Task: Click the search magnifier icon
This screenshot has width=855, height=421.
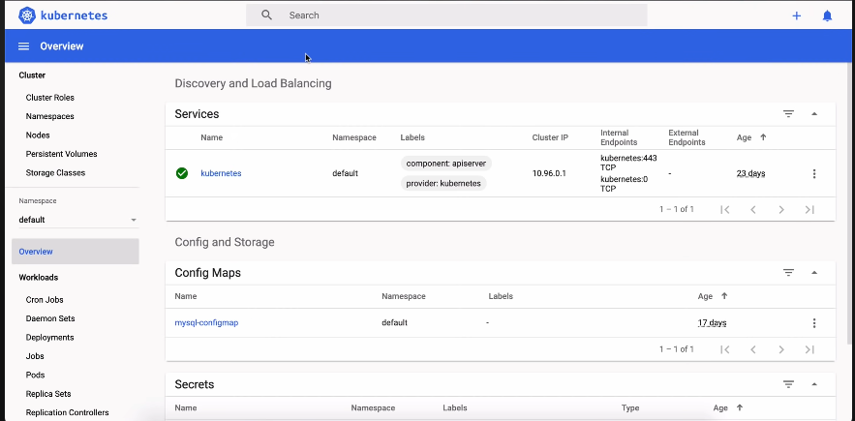Action: pyautogui.click(x=266, y=15)
